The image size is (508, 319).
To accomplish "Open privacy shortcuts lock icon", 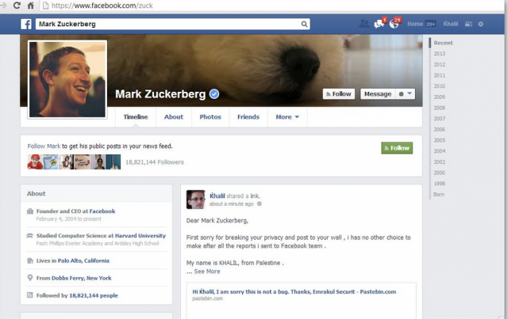I will (x=468, y=24).
